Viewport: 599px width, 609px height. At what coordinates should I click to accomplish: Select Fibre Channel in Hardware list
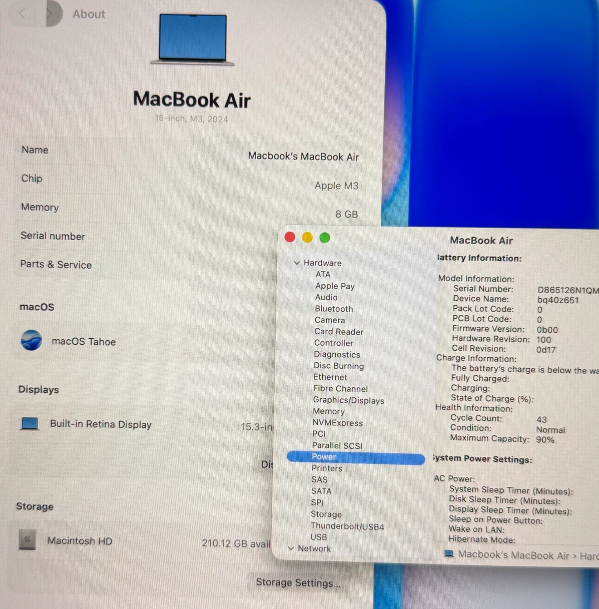click(340, 388)
